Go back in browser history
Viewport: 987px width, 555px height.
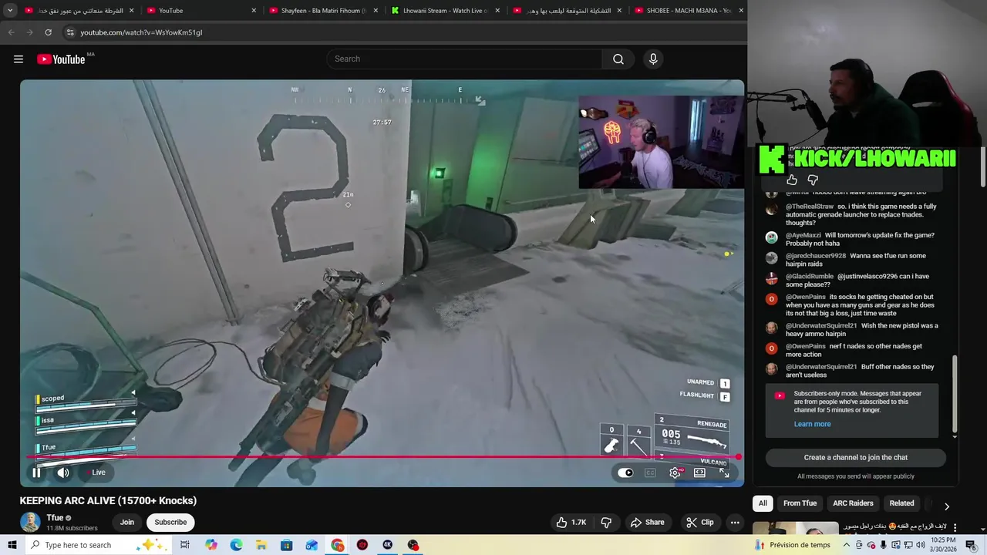tap(11, 32)
